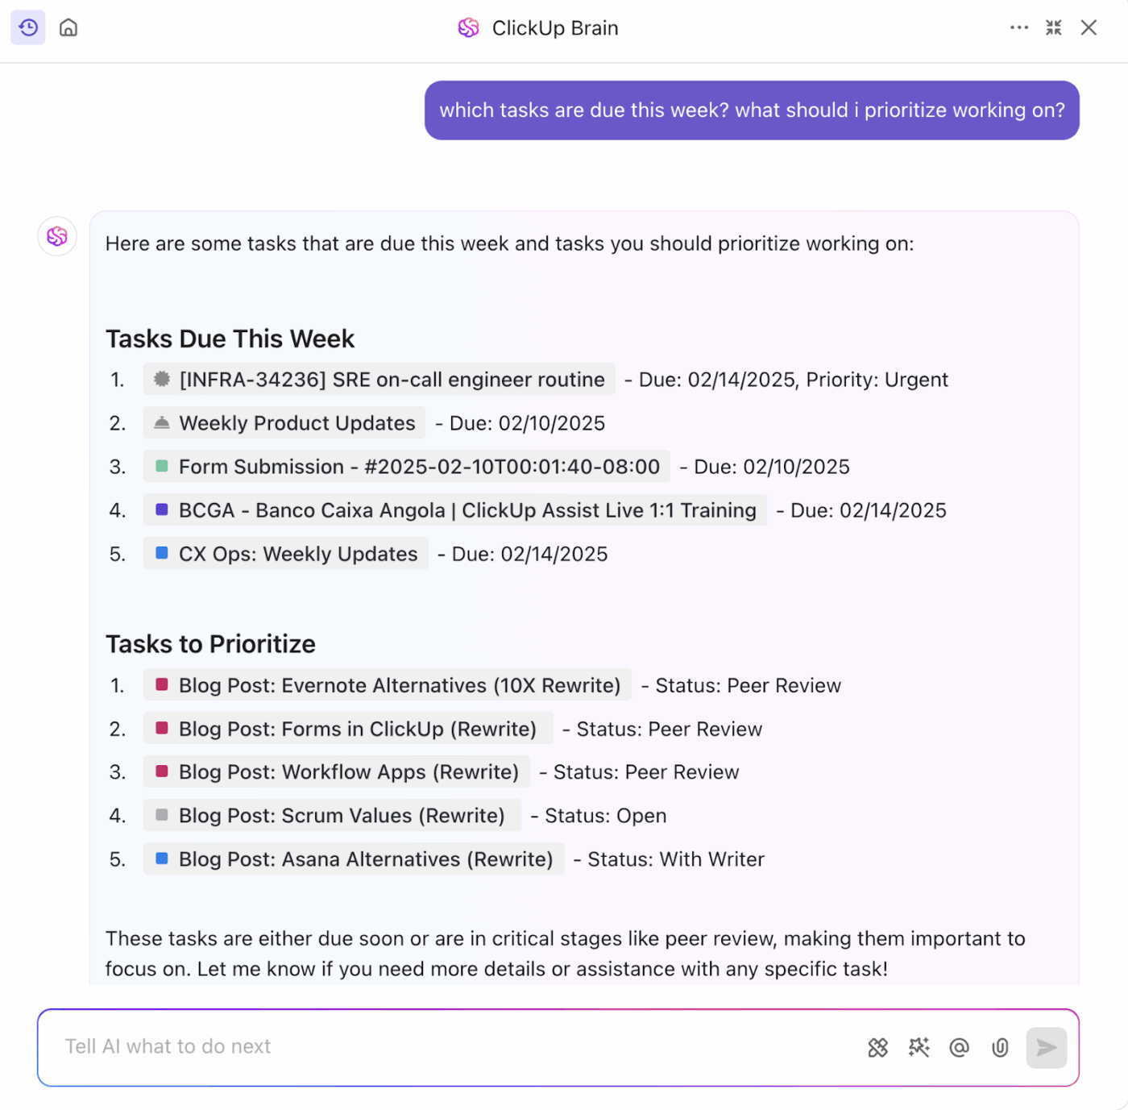The width and height of the screenshot is (1128, 1110).
Task: Select the AI magic wand icon
Action: [x=919, y=1047]
